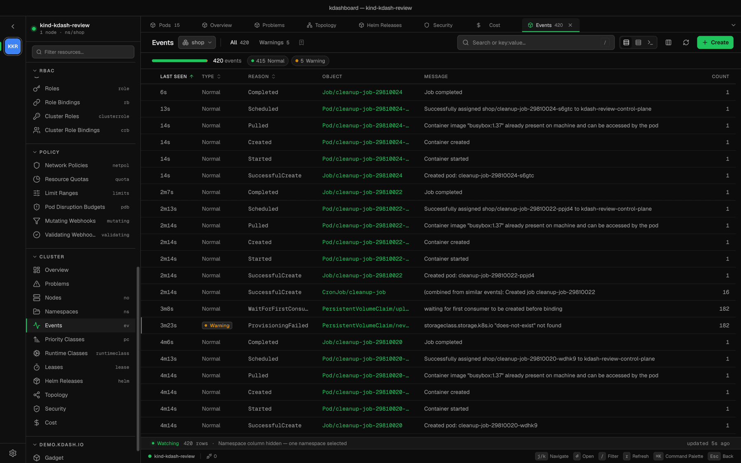Refresh the events list

pyautogui.click(x=686, y=42)
